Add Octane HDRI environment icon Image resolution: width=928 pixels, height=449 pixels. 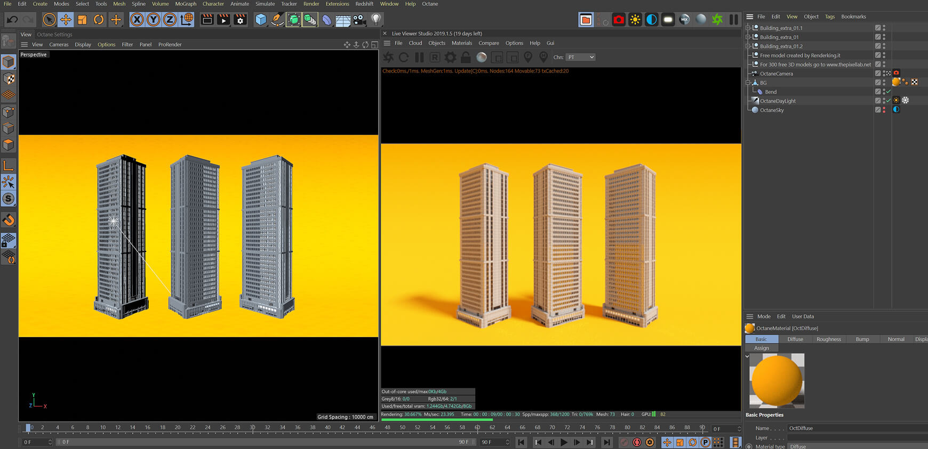652,20
